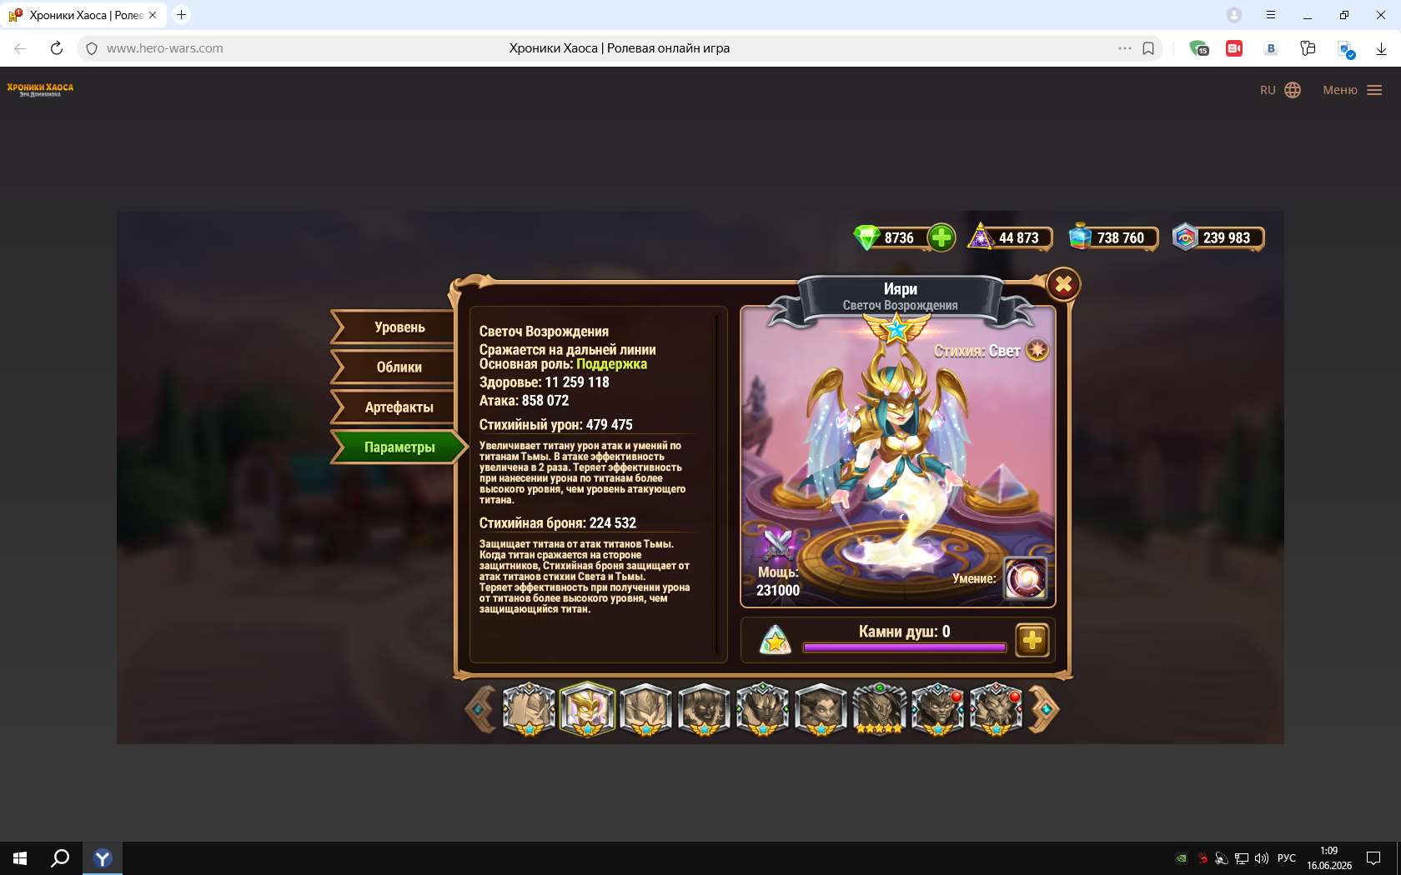
Task: Select the five-star titan portrait
Action: click(879, 709)
